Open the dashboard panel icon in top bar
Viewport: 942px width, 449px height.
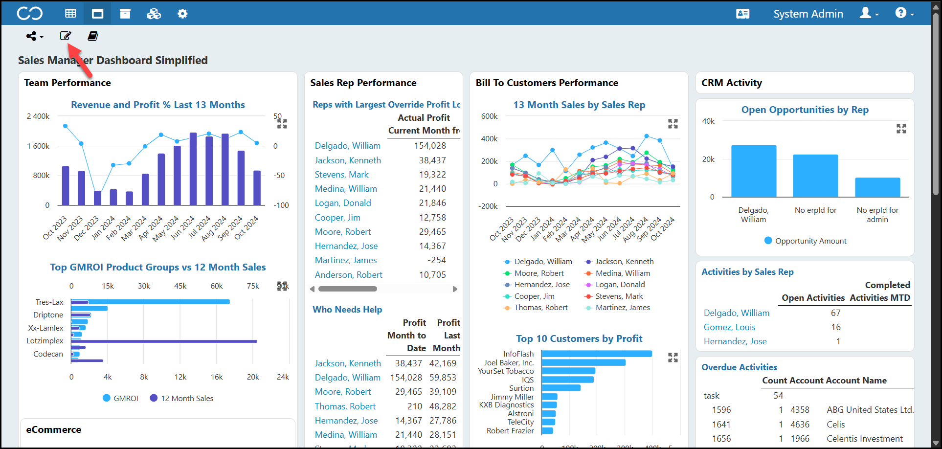point(98,14)
